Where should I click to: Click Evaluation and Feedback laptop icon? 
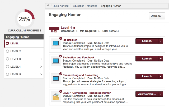coord(56,61)
